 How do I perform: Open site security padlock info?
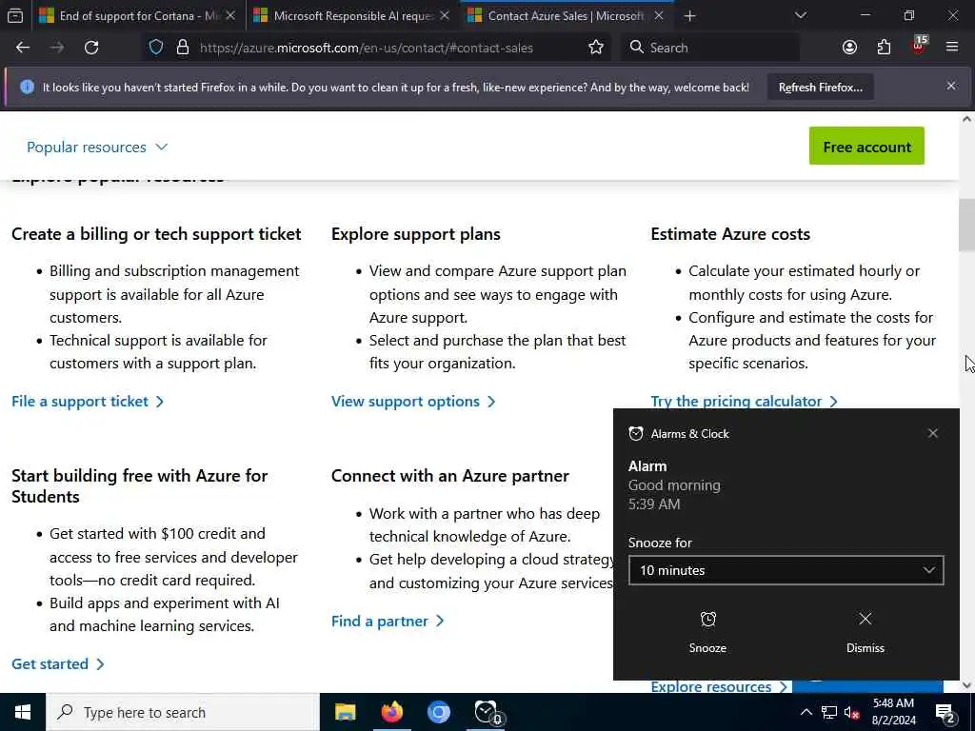(182, 48)
